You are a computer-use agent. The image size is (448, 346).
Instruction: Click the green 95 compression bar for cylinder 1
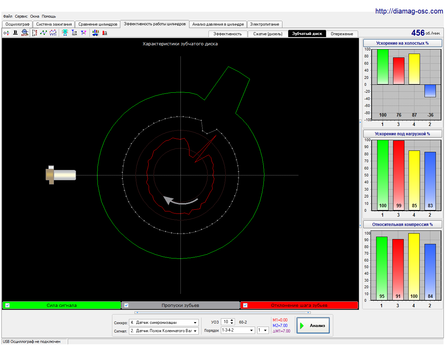click(382, 268)
